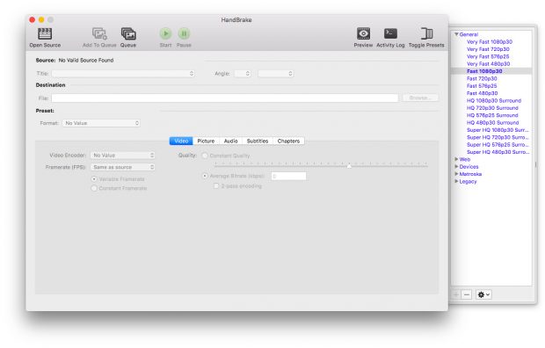
Task: Select the Very Fast 576p25 preset
Action: click(488, 56)
